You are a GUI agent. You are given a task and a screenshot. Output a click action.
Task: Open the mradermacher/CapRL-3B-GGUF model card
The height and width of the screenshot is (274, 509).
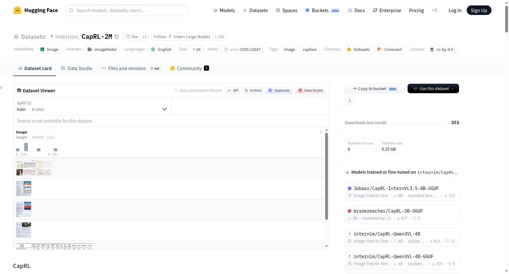402,214
